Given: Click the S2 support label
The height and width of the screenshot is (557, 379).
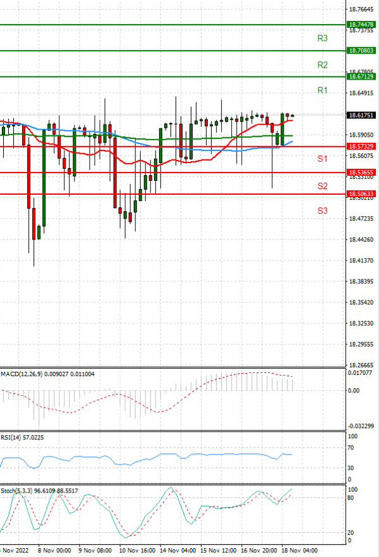Looking at the screenshot, I should click(x=322, y=186).
